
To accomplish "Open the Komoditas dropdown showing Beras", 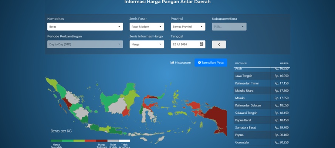I will point(85,27).
